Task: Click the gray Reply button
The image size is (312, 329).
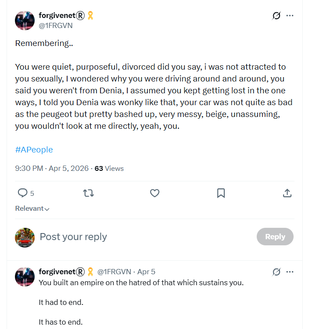Action: click(275, 237)
